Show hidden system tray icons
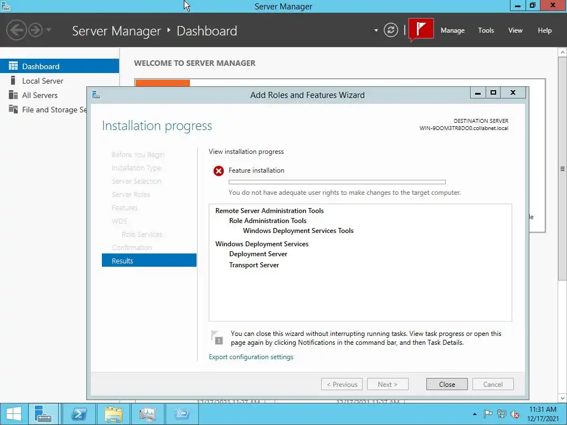567x425 pixels. pos(475,414)
